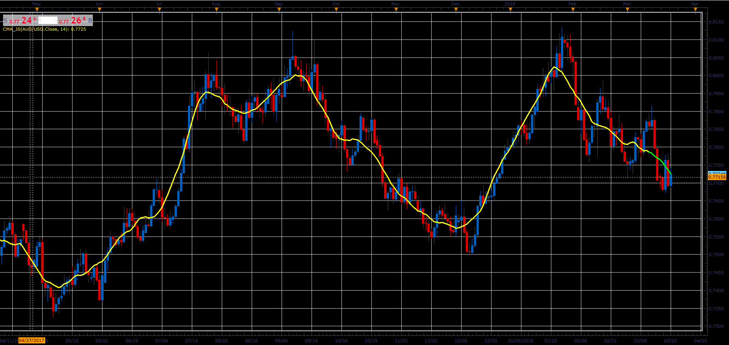Click the 01/05/2018 date on time axis
The height and width of the screenshot is (345, 729).
521,341
